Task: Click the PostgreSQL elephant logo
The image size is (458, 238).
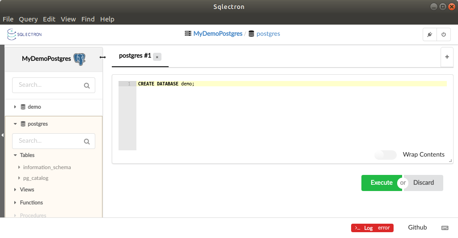Action: (x=80, y=59)
